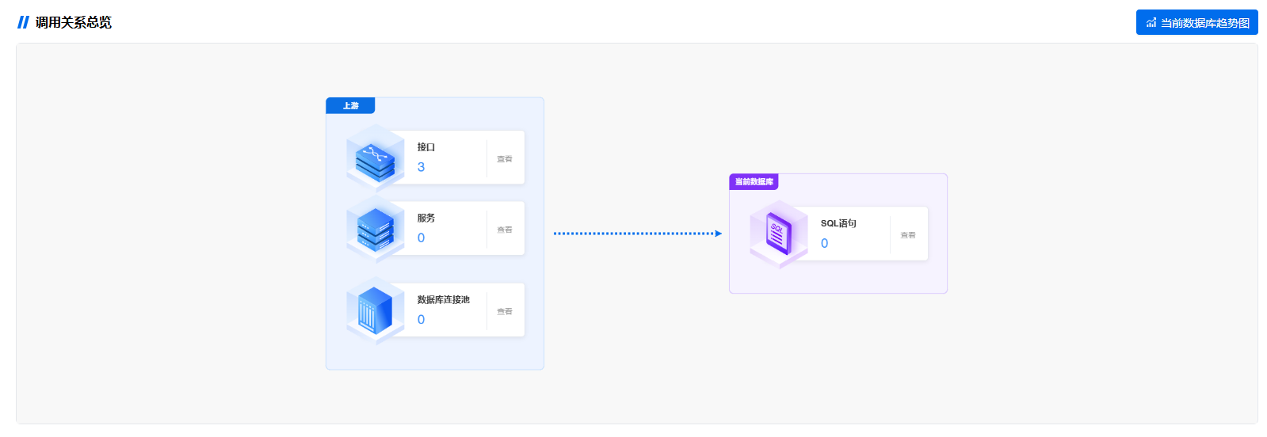Click the chart icon in 当前数据库趋势图 button

[x=1151, y=23]
